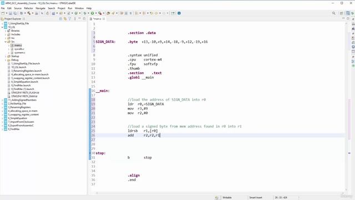
Task: Click the Open Perspective icon
Action: coord(342,13)
